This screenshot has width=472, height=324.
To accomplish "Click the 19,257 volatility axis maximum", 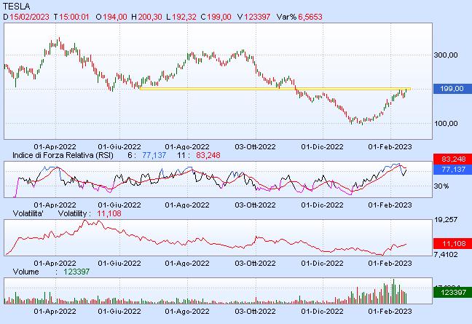I will click(x=446, y=220).
